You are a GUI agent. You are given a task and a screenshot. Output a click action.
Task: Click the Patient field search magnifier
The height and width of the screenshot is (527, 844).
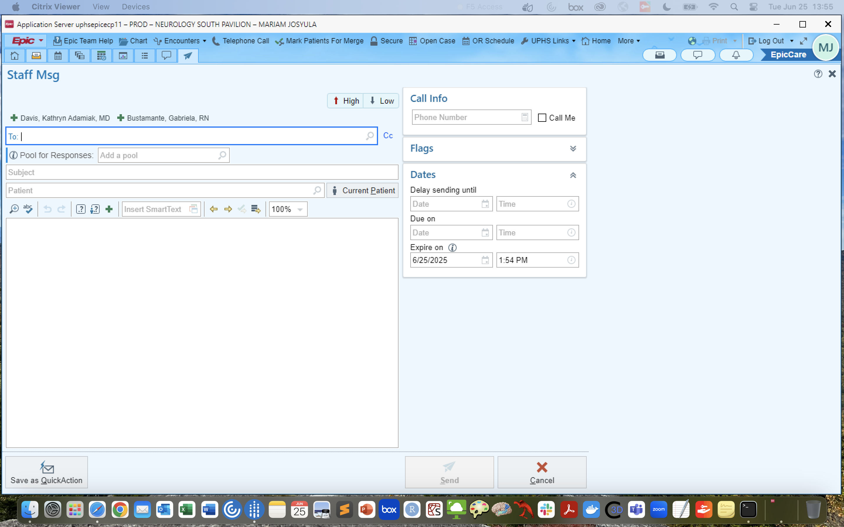point(317,190)
